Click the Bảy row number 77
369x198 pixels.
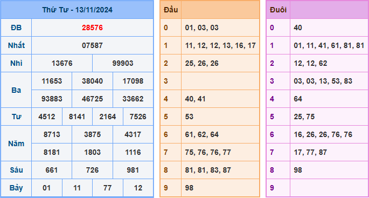[108, 188]
